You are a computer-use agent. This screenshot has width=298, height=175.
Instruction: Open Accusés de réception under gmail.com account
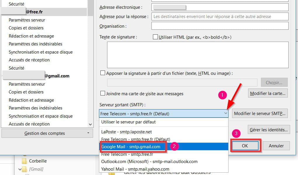coord(29,124)
